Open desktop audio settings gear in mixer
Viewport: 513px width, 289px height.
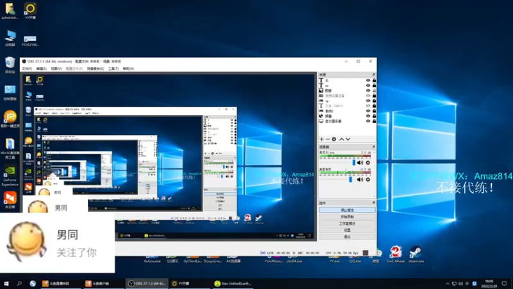click(x=367, y=180)
